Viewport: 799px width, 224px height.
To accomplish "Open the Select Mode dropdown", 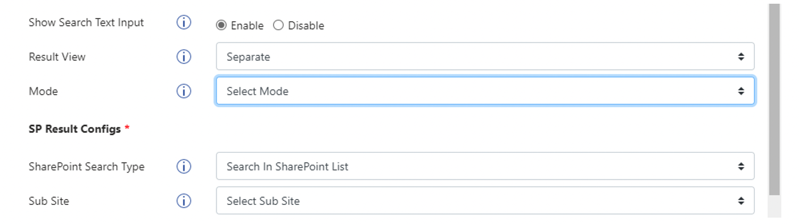I will tap(485, 91).
